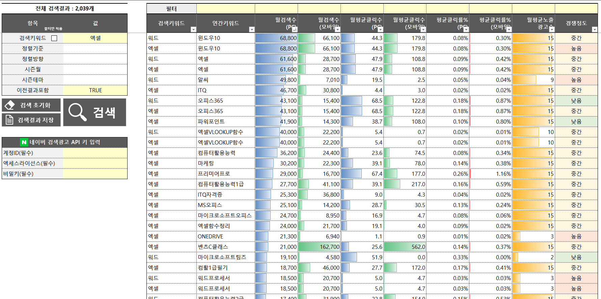Open the 평균클릭률%(모바일) filter dropdown
Viewport: 601px width, 299px height.
coord(509,30)
